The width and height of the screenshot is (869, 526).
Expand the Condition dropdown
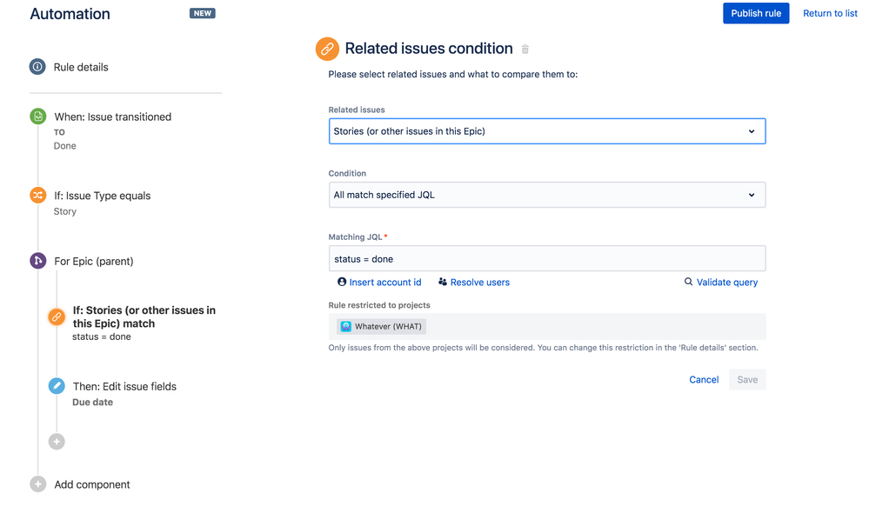547,195
